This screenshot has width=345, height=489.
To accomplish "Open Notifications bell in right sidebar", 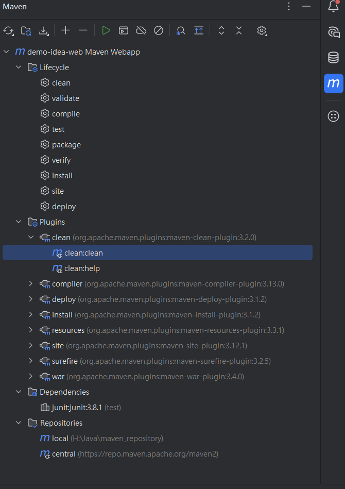I will point(334,6).
